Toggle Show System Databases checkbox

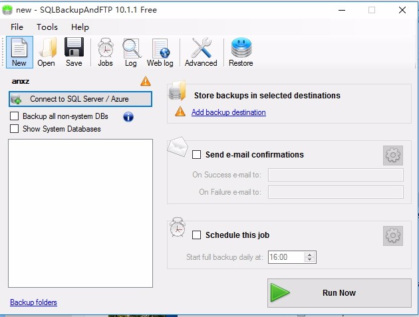click(x=14, y=128)
